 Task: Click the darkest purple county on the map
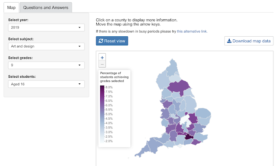pyautogui.click(x=189, y=137)
